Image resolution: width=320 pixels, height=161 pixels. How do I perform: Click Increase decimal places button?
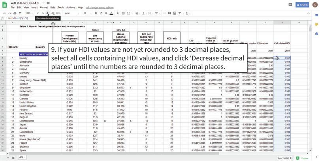pyautogui.click(x=53, y=13)
